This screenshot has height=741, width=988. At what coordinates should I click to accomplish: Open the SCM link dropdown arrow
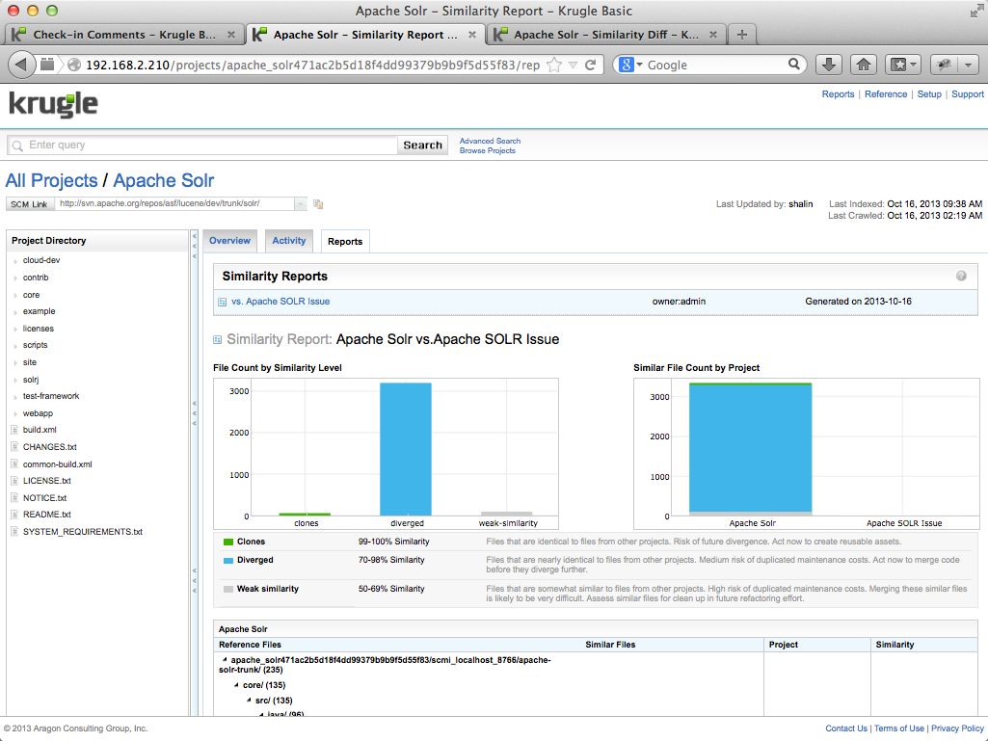point(301,204)
